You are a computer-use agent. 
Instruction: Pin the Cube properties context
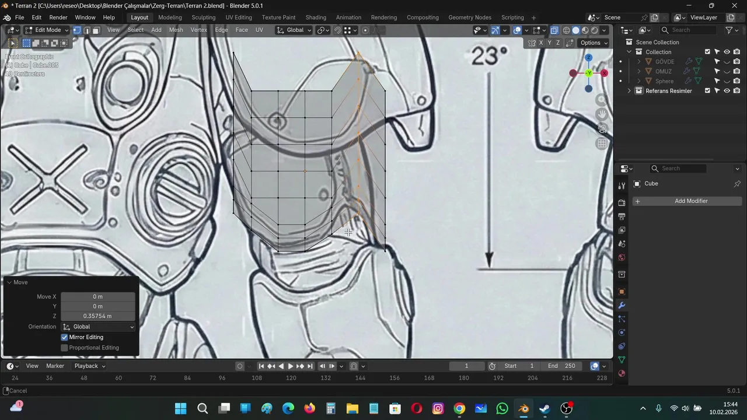click(x=737, y=184)
